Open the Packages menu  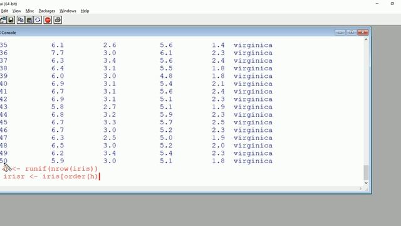click(x=47, y=11)
